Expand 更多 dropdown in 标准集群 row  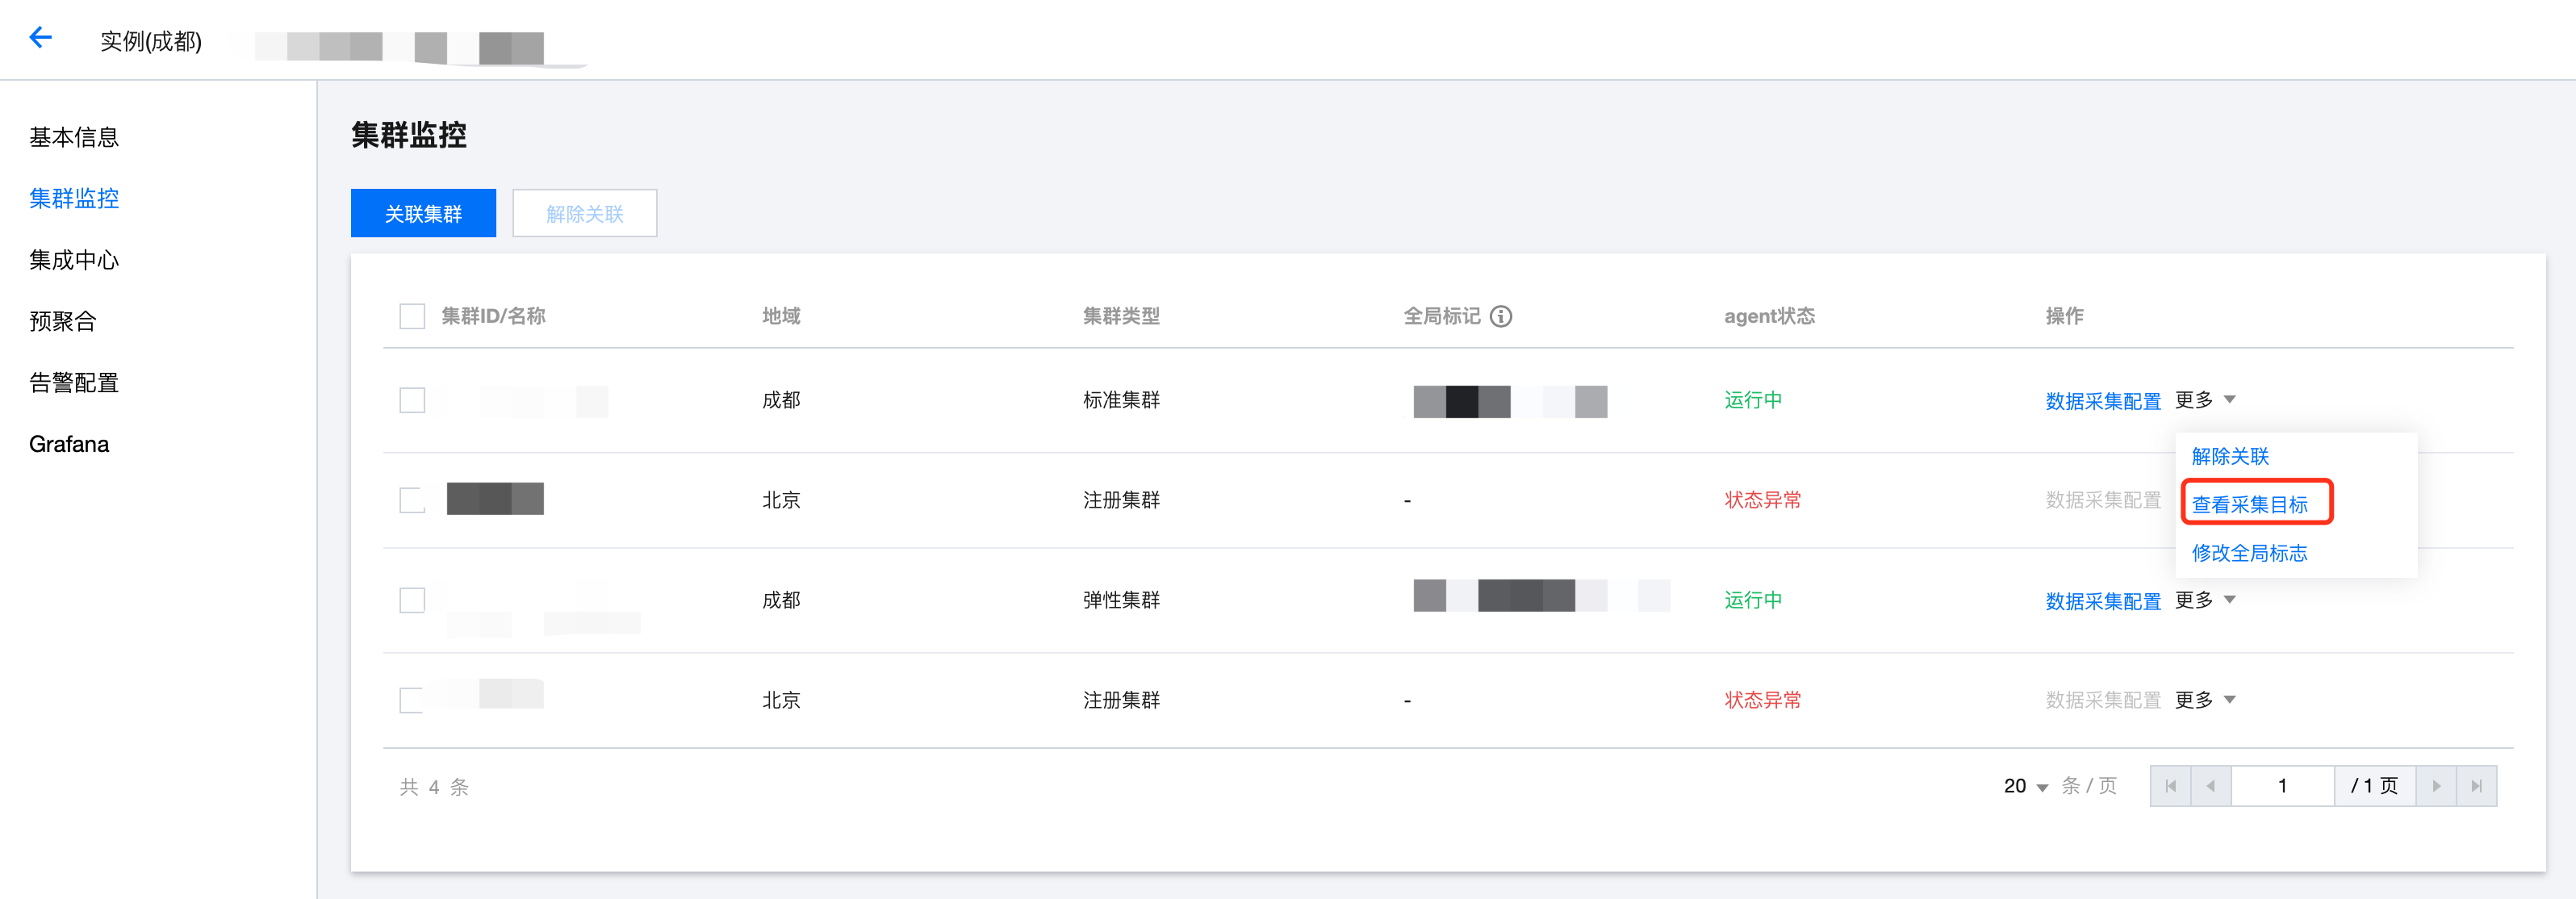[2205, 400]
